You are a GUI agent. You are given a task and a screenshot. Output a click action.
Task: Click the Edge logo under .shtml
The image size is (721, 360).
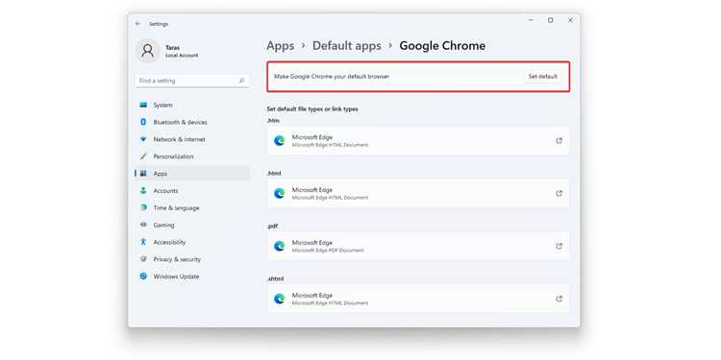click(x=279, y=299)
